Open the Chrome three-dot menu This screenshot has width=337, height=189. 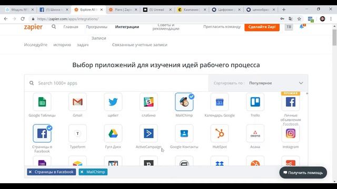click(331, 19)
